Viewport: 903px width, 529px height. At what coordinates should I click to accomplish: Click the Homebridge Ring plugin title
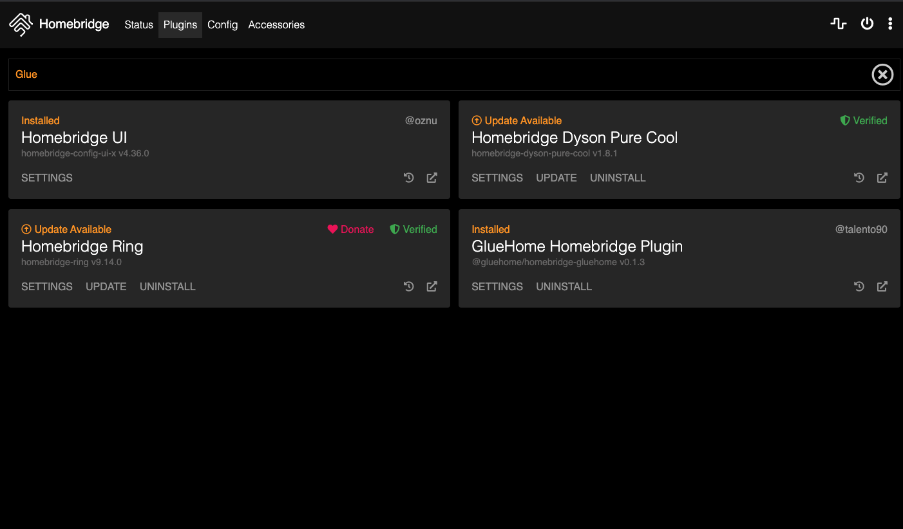tap(82, 246)
